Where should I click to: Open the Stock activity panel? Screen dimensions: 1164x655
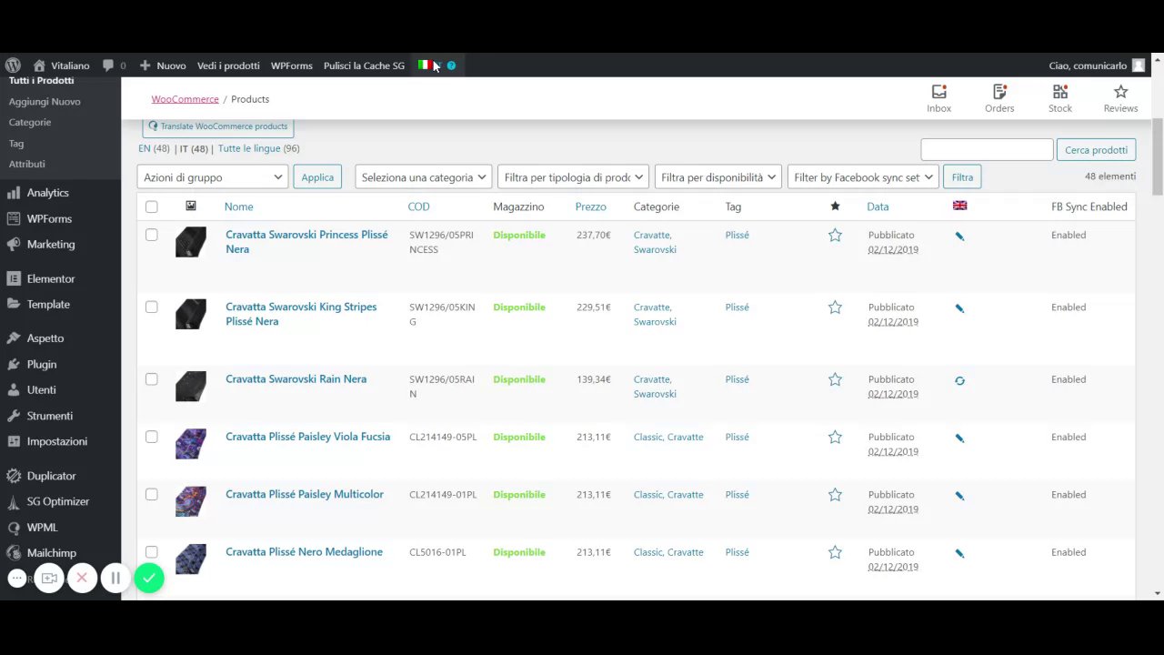1060,98
